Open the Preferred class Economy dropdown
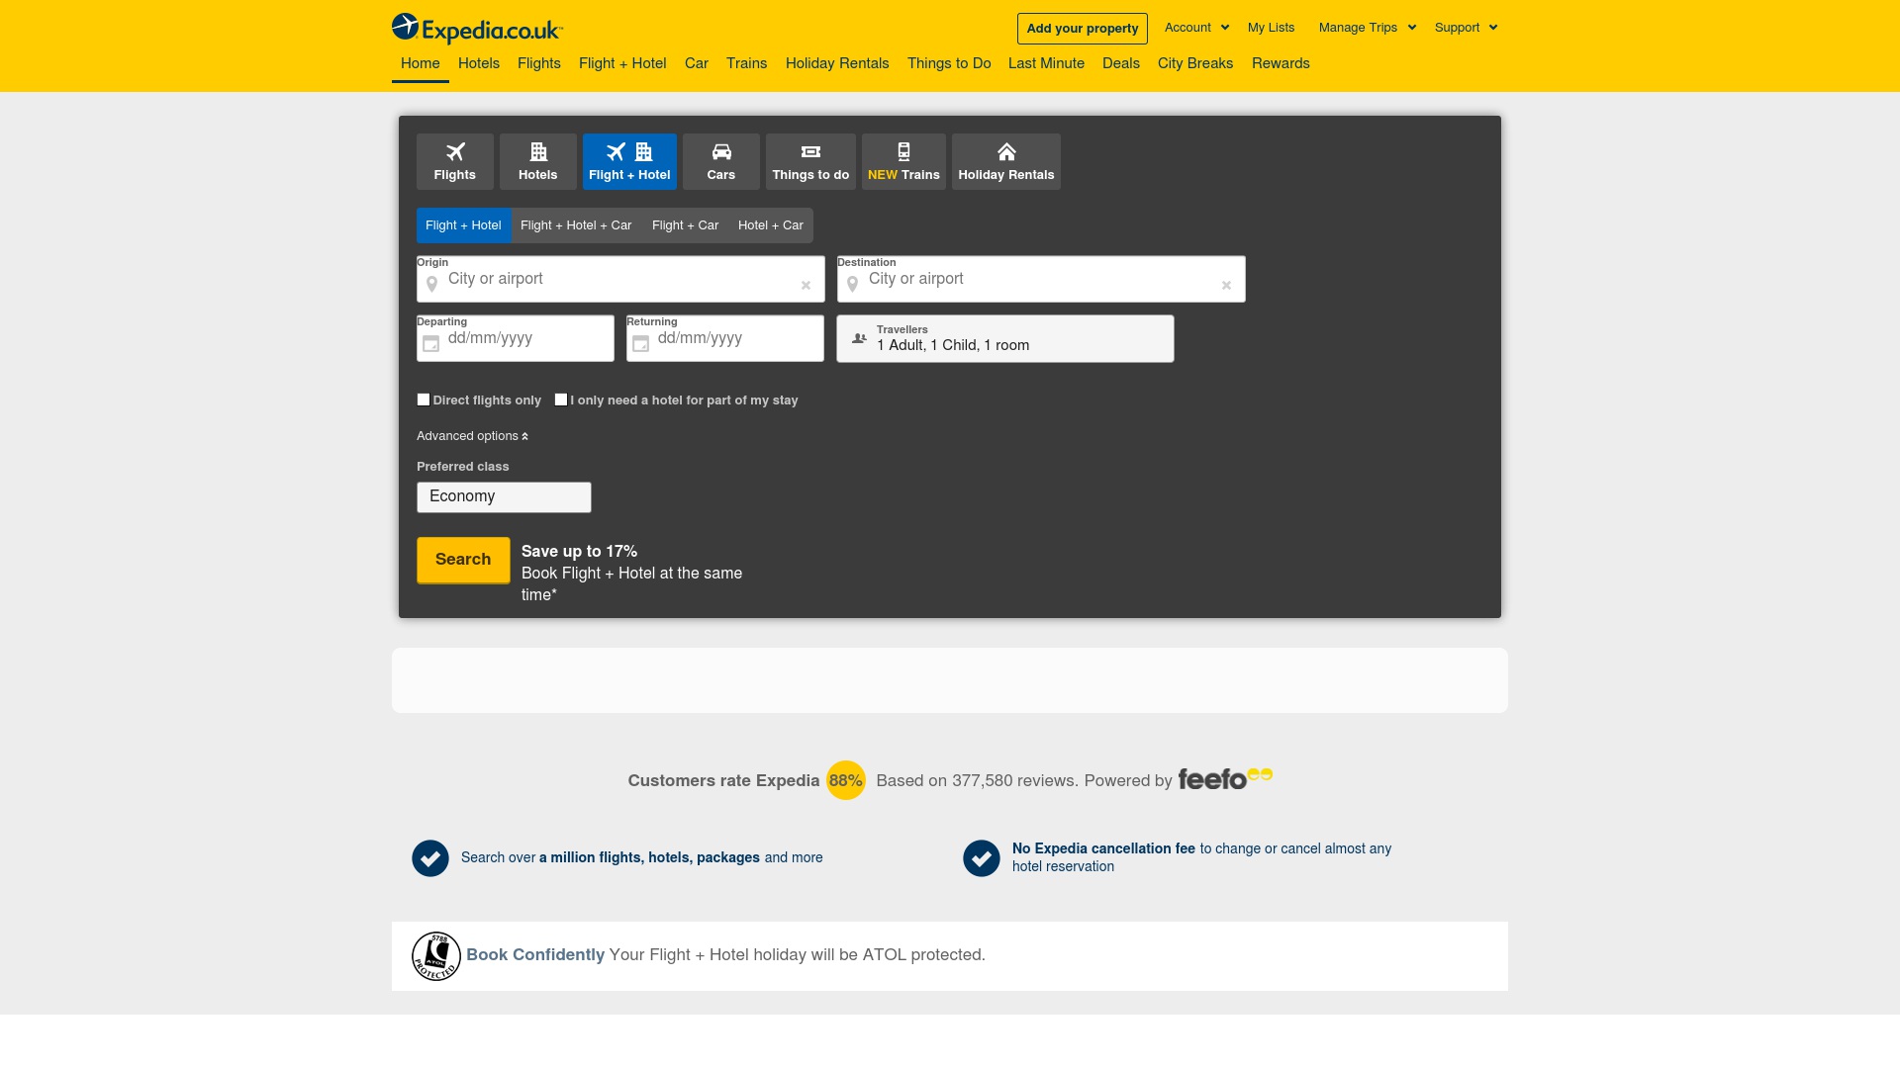 (x=504, y=497)
